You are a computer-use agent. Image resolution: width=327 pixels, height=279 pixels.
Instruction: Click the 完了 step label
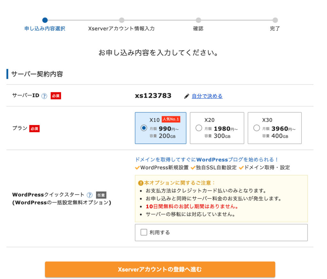pos(275,28)
